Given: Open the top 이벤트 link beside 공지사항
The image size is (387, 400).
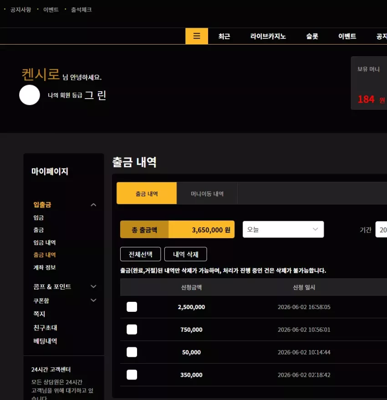Looking at the screenshot, I should pyautogui.click(x=51, y=10).
